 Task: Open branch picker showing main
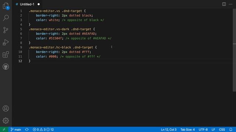click(16, 129)
